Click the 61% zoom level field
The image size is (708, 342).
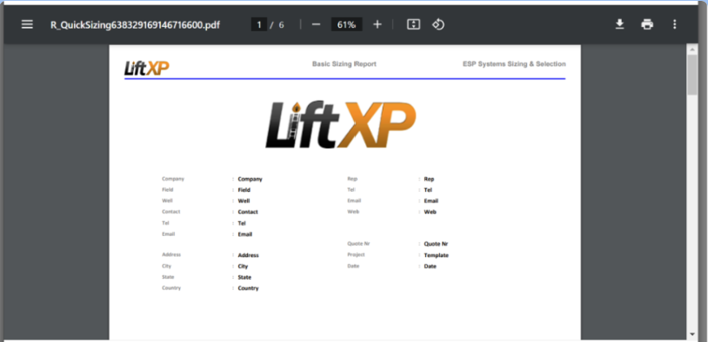tap(346, 24)
